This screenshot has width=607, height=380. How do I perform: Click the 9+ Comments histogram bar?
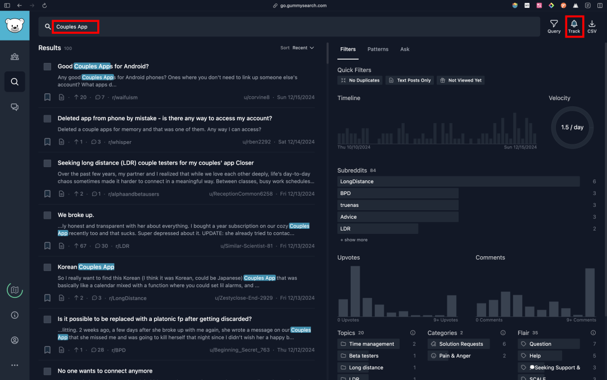pyautogui.click(x=590, y=292)
